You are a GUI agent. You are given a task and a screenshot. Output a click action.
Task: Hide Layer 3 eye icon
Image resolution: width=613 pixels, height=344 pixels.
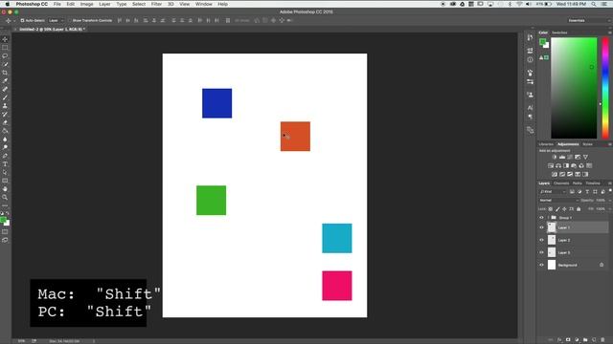tap(541, 252)
